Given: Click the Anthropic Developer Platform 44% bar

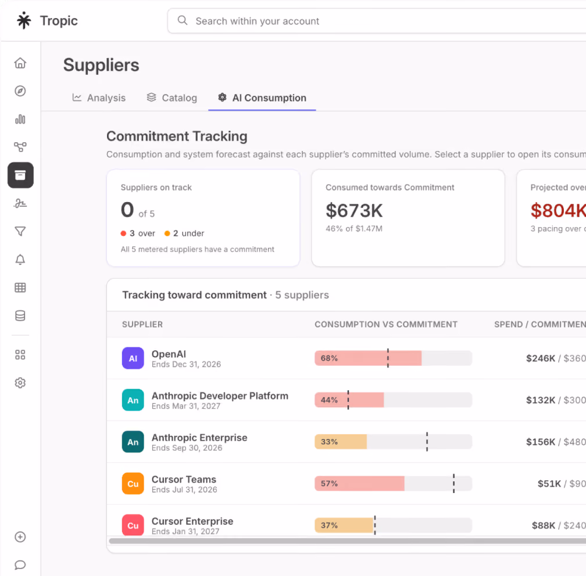Looking at the screenshot, I should coord(393,400).
